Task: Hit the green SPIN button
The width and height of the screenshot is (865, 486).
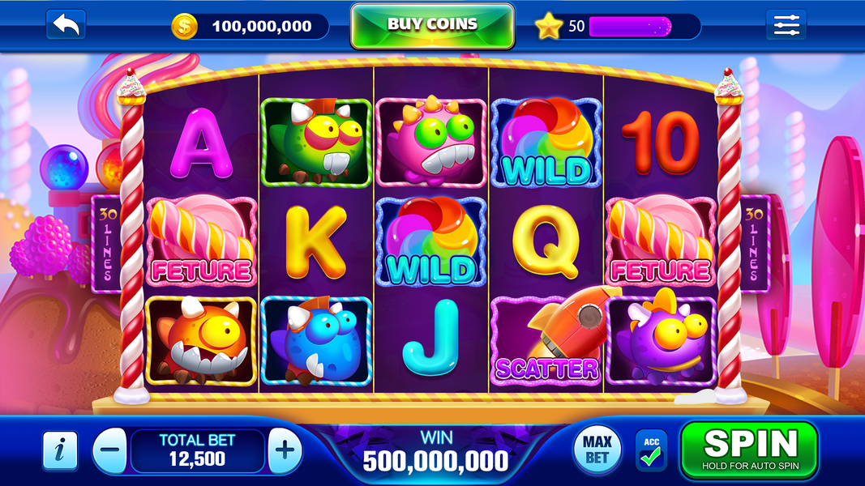Action: [750, 450]
